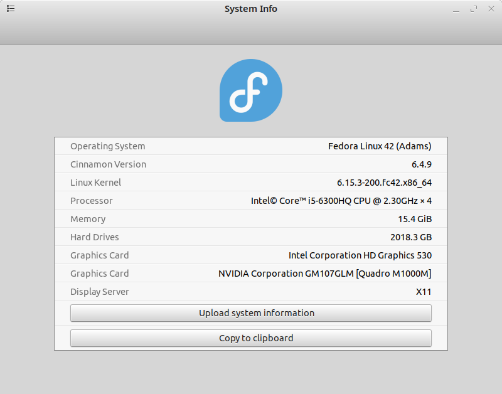Select the Processor label
Viewport: 502px width, 394px height.
92,201
